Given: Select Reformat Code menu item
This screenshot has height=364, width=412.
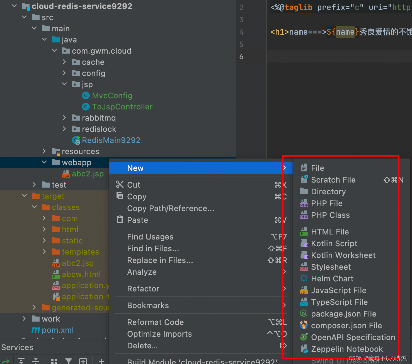Looking at the screenshot, I should 201,322.
